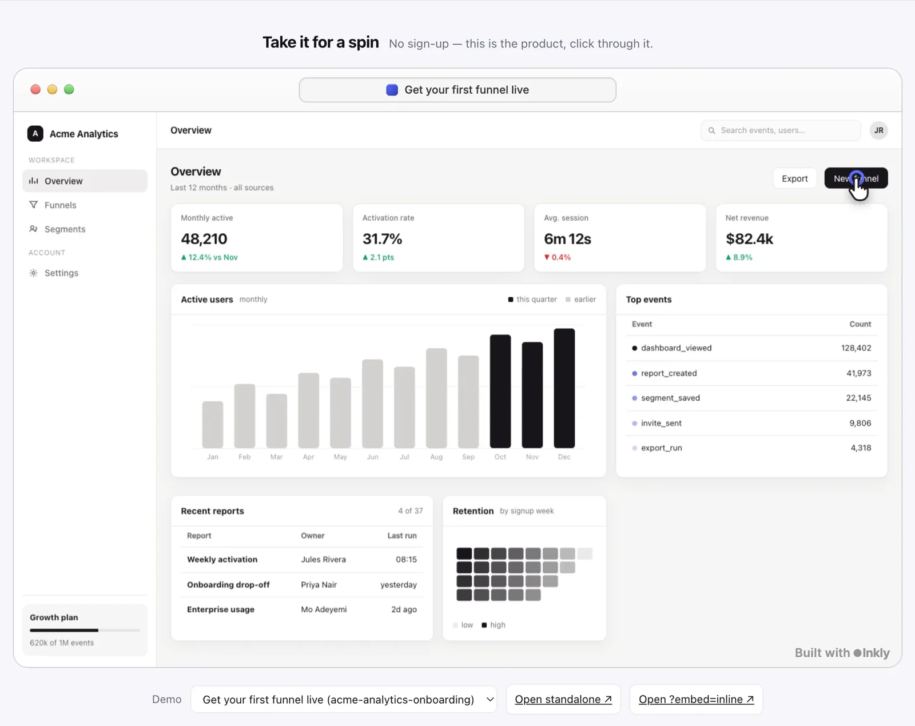
Task: Open the JR user avatar
Action: point(878,130)
